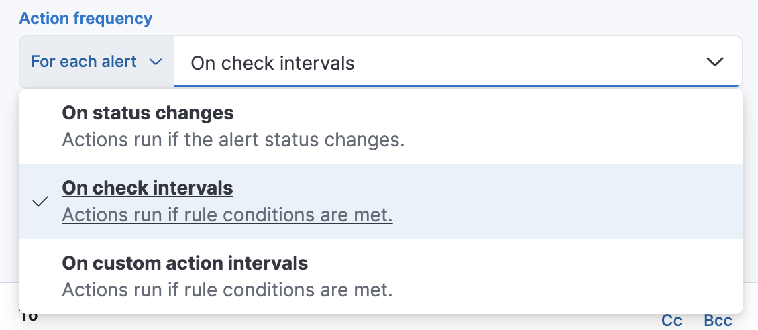Click the Cc link
This screenshot has width=758, height=330.
click(x=672, y=321)
